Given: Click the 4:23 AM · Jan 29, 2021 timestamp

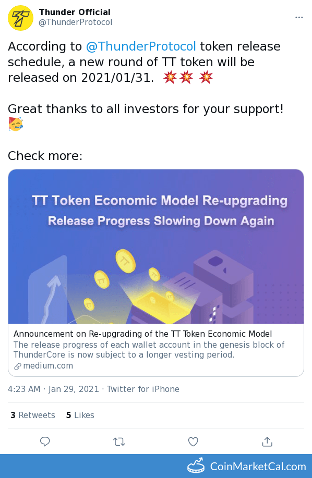Looking at the screenshot, I should 53,389.
